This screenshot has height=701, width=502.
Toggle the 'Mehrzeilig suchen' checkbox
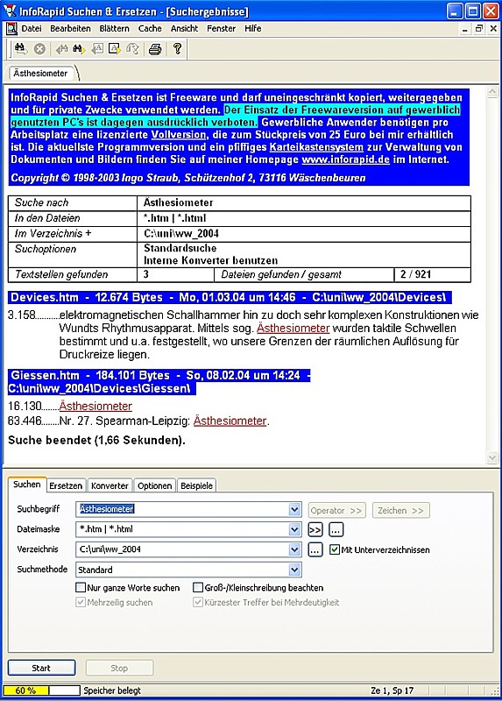click(x=81, y=602)
